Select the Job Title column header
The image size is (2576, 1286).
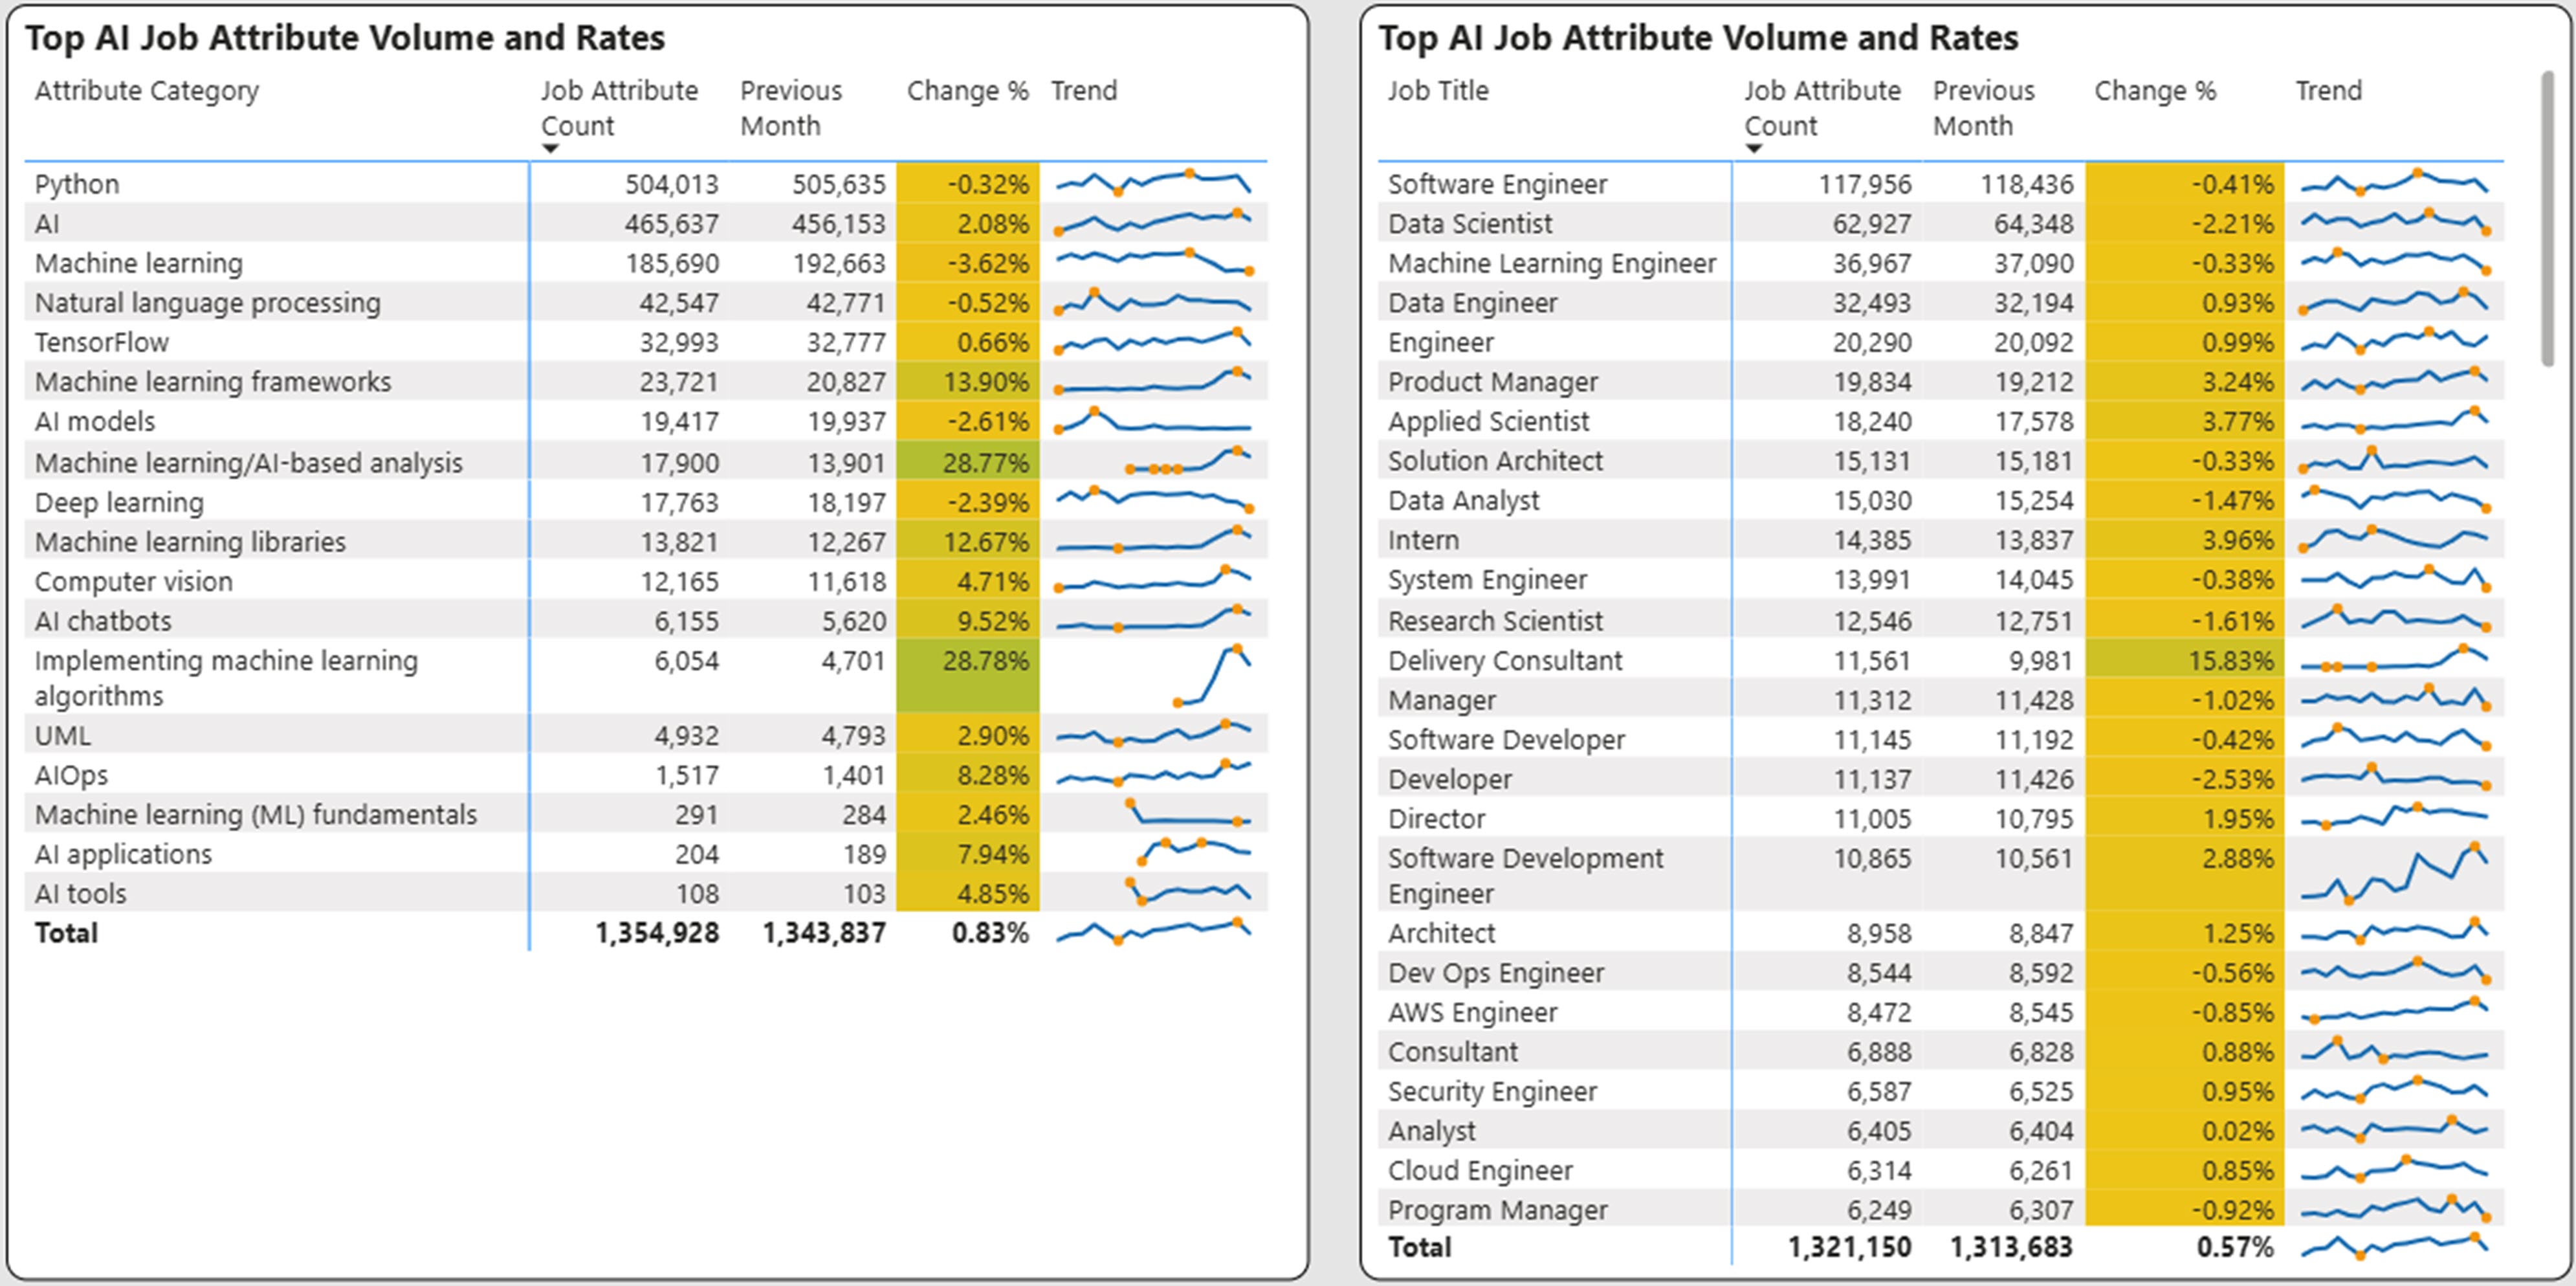pos(1437,91)
